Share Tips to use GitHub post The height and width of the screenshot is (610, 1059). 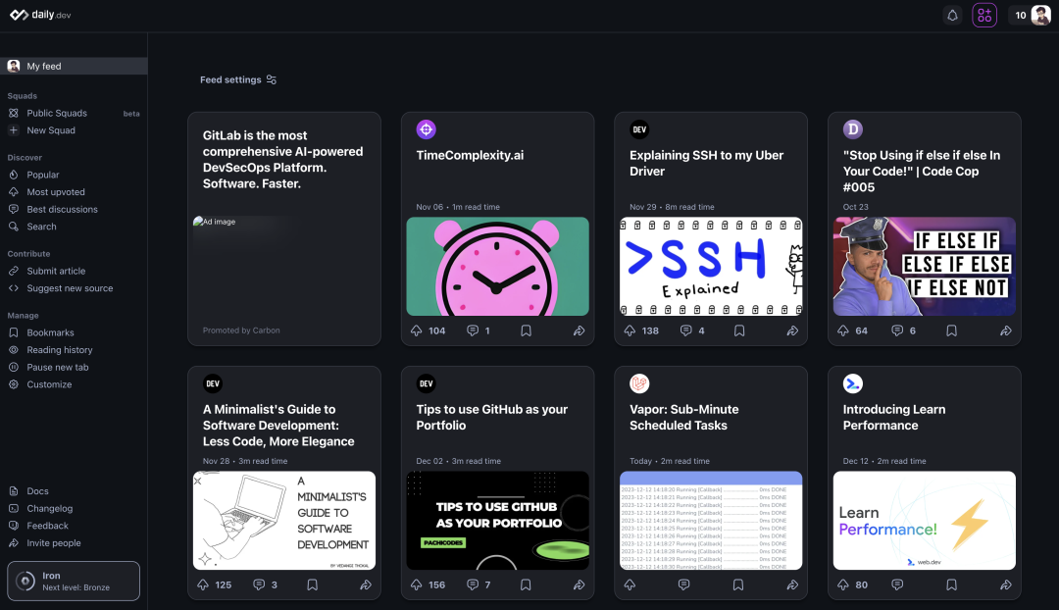(x=579, y=585)
